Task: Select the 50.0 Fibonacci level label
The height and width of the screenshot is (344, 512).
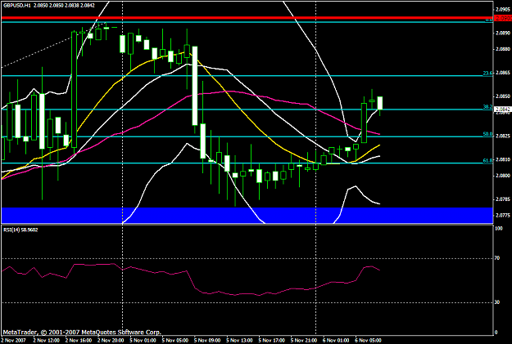Action: point(487,134)
